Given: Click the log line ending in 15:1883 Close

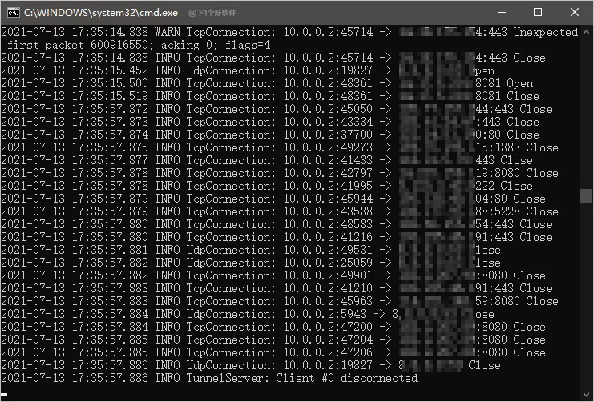Looking at the screenshot, I should click(x=280, y=147).
